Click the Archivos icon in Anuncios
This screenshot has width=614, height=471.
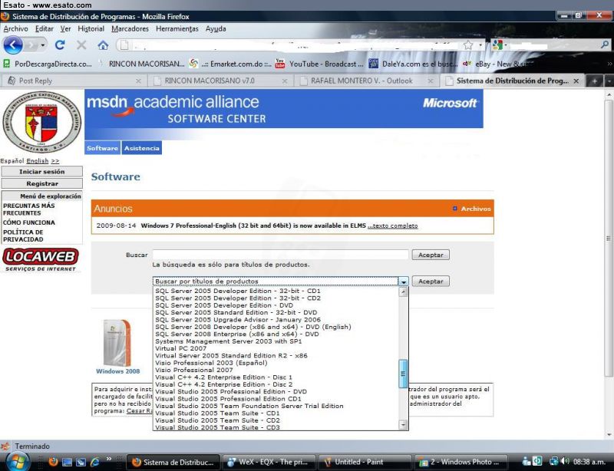tap(454, 209)
